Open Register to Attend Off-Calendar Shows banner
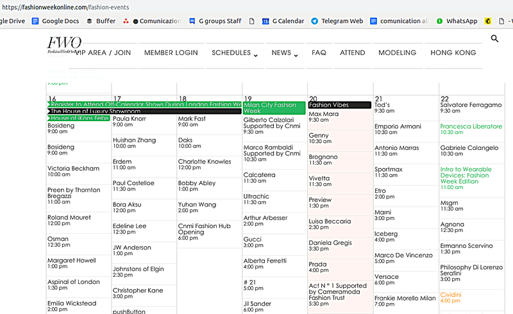Screen dimensions: 513x314 [144, 104]
